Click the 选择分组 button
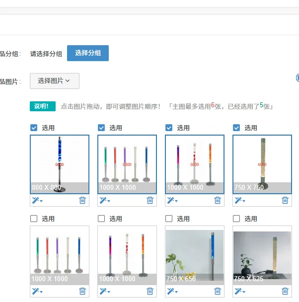This screenshot has width=299, height=302. click(x=88, y=53)
